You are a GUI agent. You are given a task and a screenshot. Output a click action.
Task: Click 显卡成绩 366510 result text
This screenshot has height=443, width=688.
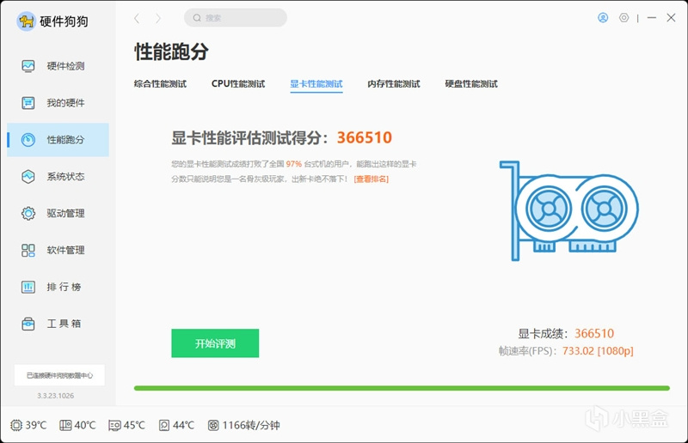pos(566,334)
